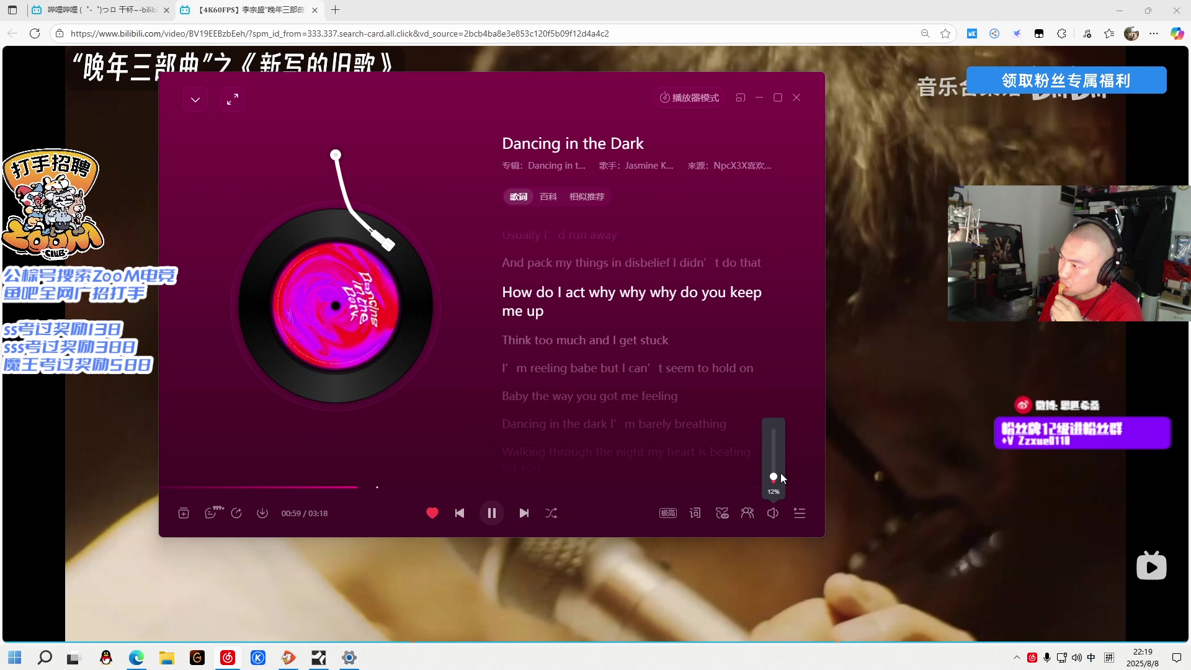Collapse the music player detail page with chevron
The height and width of the screenshot is (670, 1191).
195,99
